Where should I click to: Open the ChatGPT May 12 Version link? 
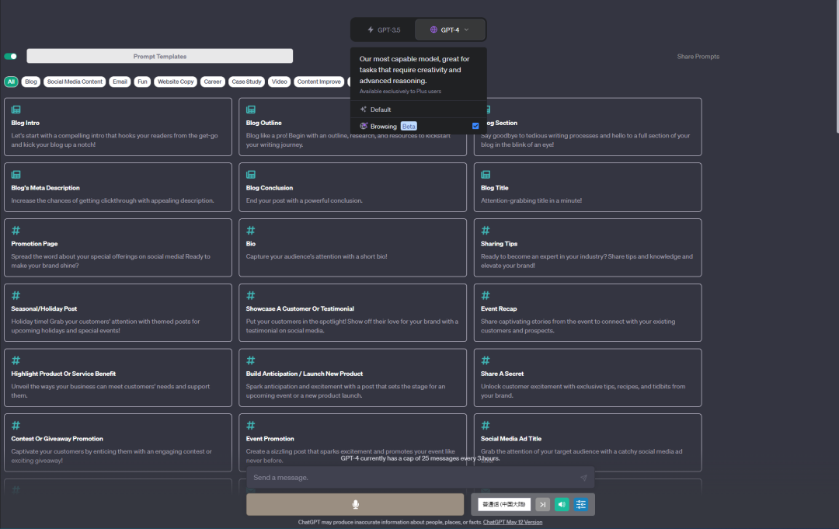(513, 522)
